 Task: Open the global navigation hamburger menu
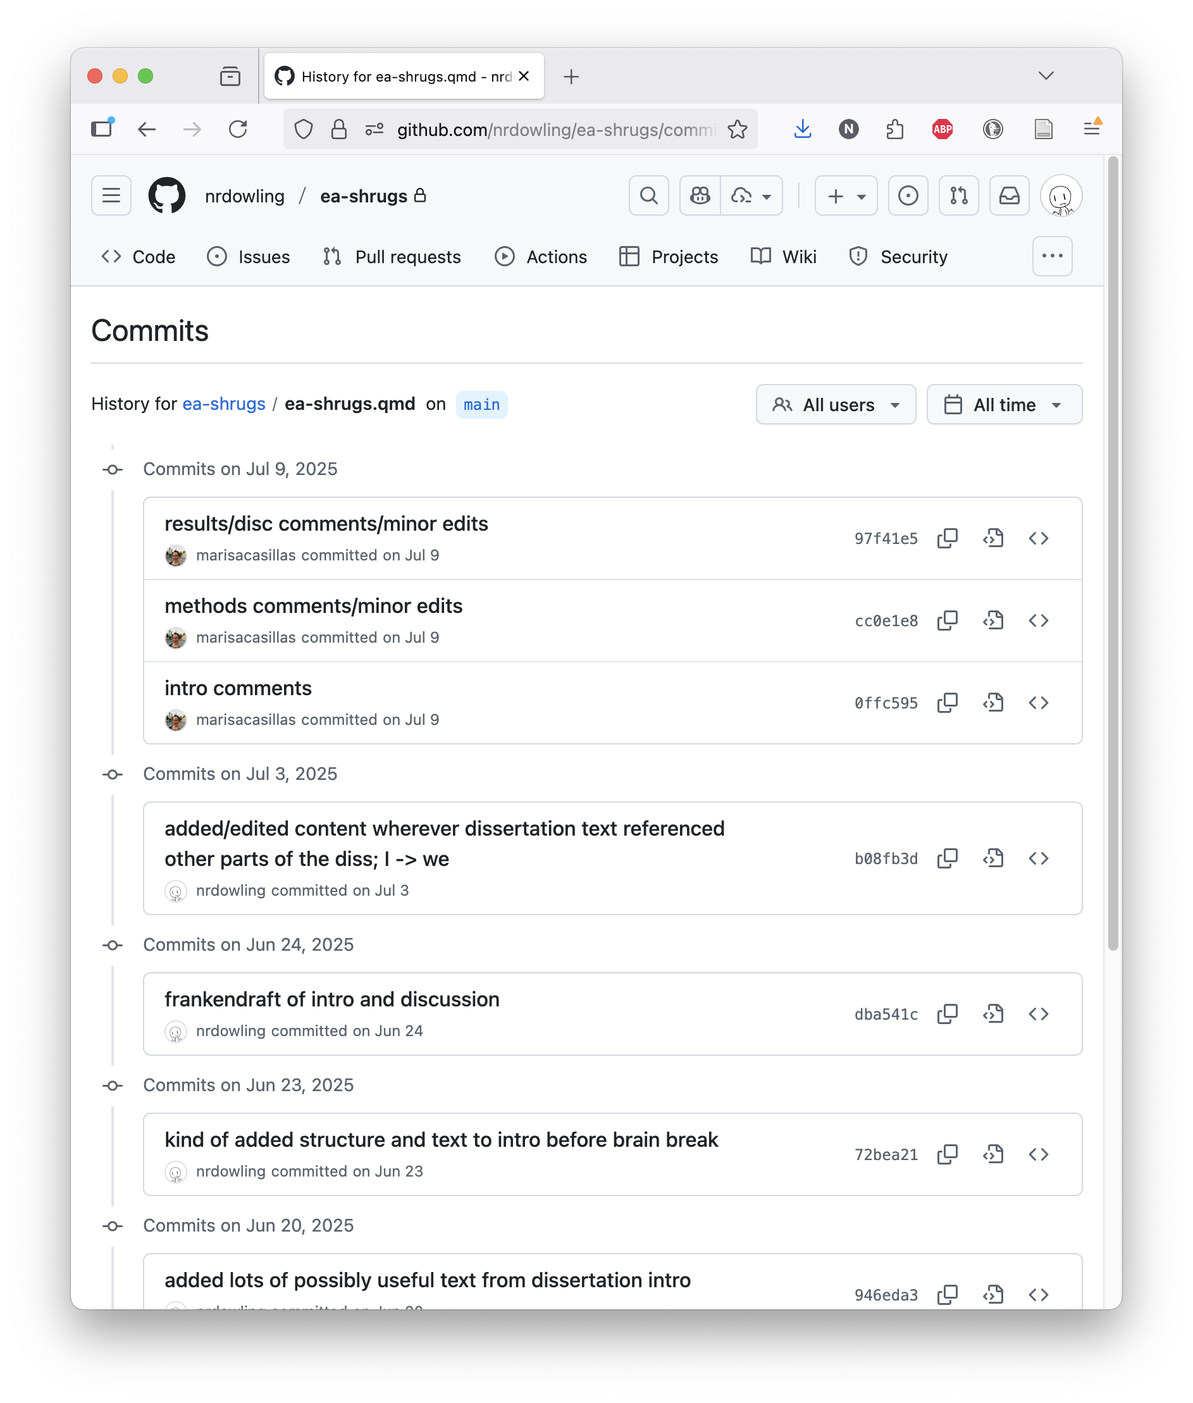111,196
